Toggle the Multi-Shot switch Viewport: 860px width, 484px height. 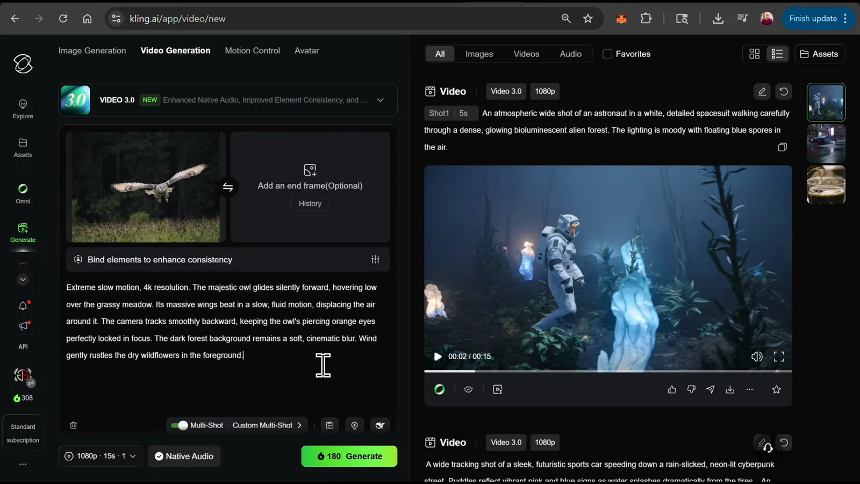click(x=180, y=425)
